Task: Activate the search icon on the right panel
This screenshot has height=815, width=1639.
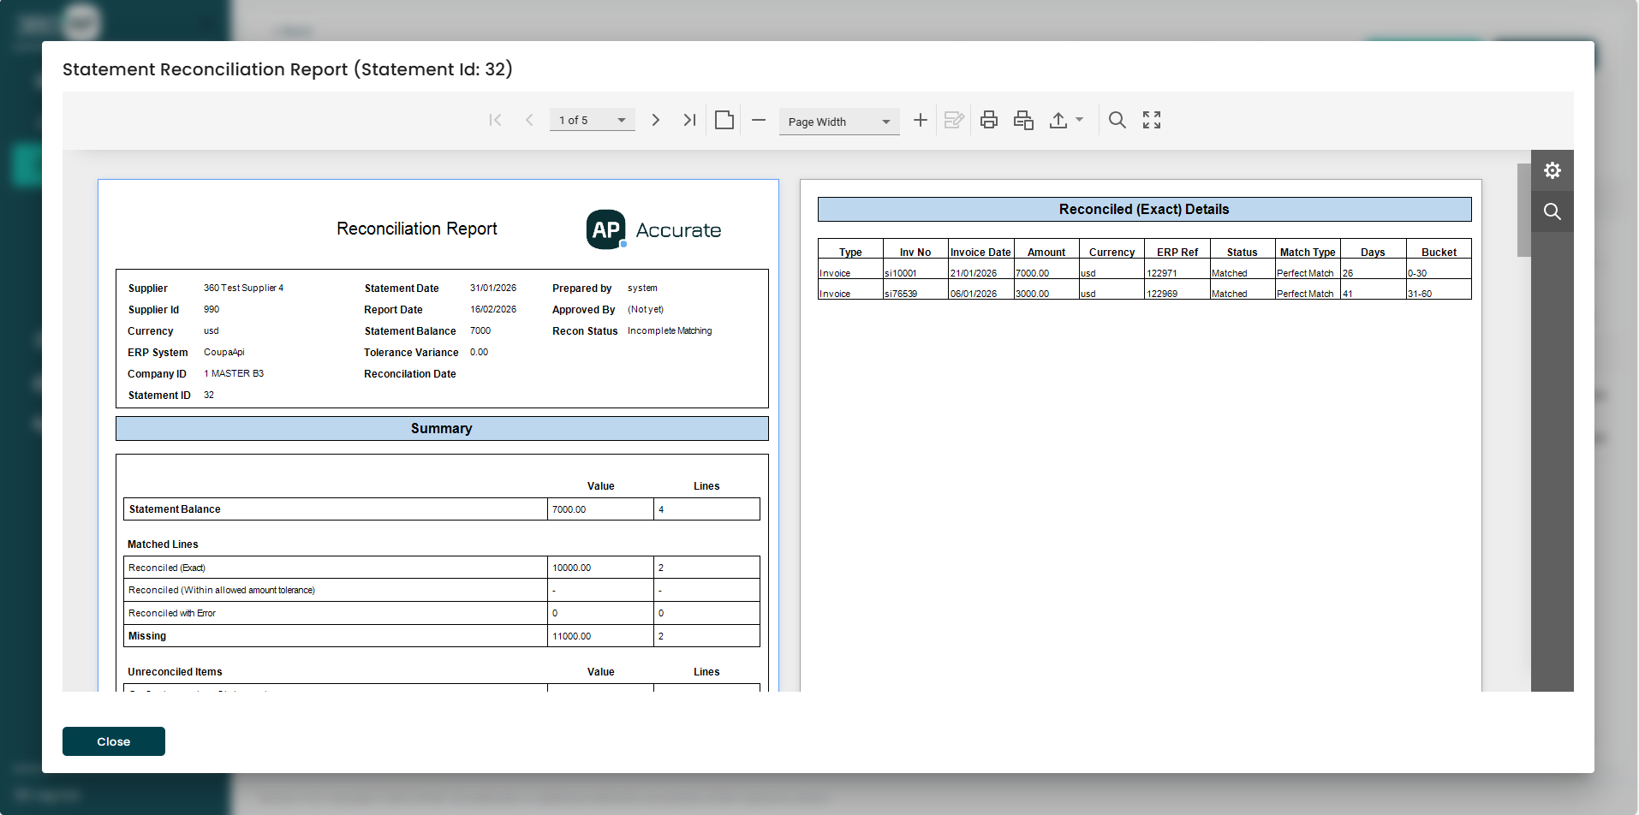Action: (1553, 211)
